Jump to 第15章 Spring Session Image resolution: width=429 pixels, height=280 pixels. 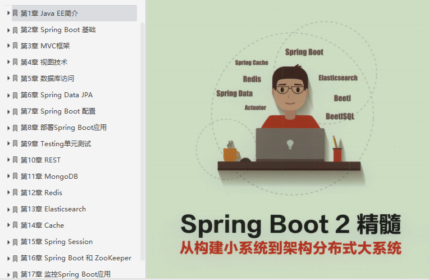57,241
